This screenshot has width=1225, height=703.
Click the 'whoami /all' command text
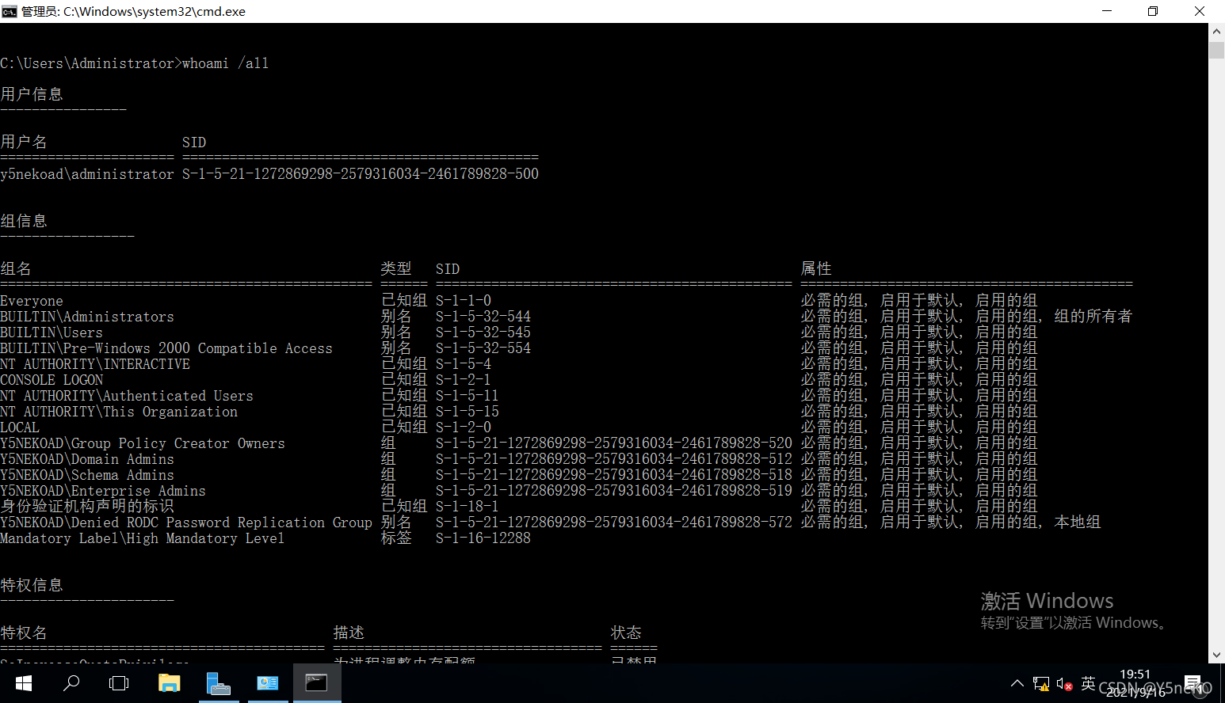point(225,63)
